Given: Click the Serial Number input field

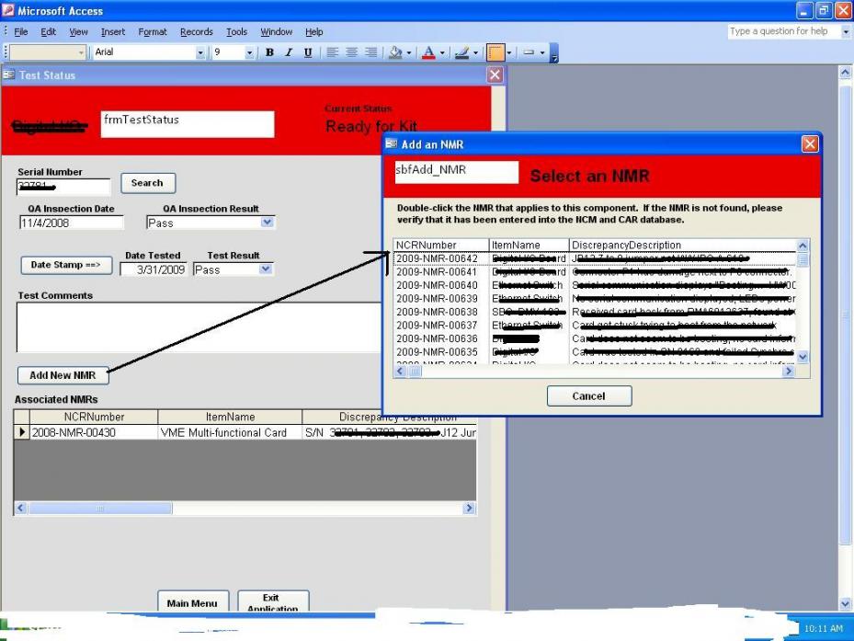Looking at the screenshot, I should click(63, 187).
